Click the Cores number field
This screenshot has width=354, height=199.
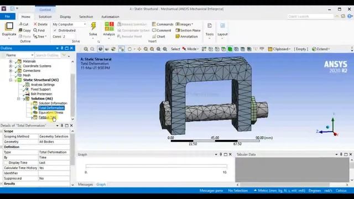click(69, 36)
